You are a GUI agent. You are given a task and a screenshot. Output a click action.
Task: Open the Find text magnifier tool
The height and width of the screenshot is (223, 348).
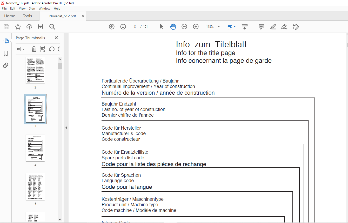click(52, 27)
